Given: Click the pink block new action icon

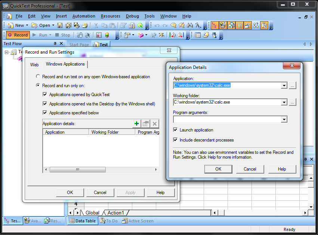Looking at the screenshot, I should (141, 35).
